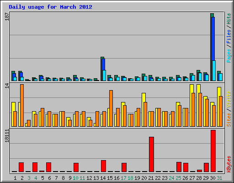Click the 187 axis value label
234x183 pixels.
pos(7,17)
